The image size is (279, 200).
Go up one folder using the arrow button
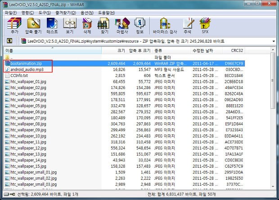pyautogui.click(x=9, y=41)
